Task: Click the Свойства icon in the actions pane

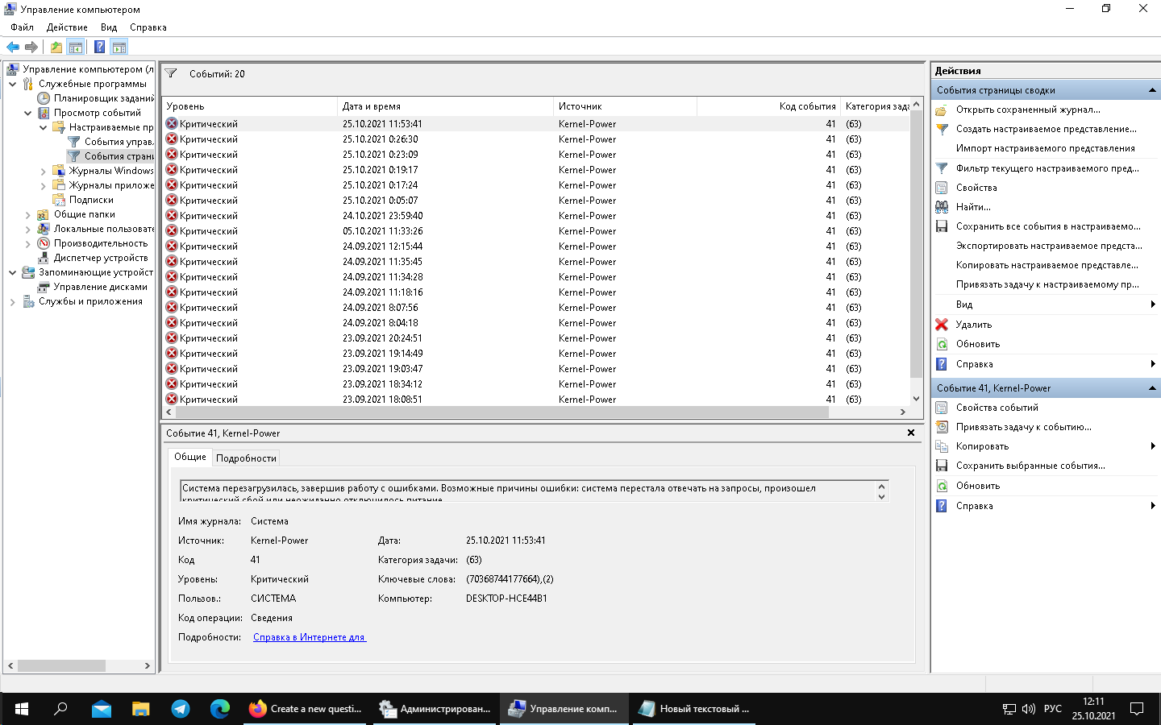Action: [942, 188]
